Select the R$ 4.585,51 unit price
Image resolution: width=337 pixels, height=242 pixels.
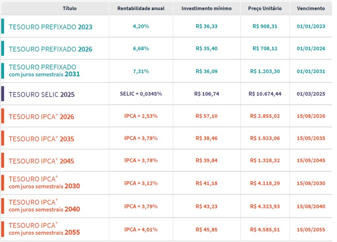265,229
